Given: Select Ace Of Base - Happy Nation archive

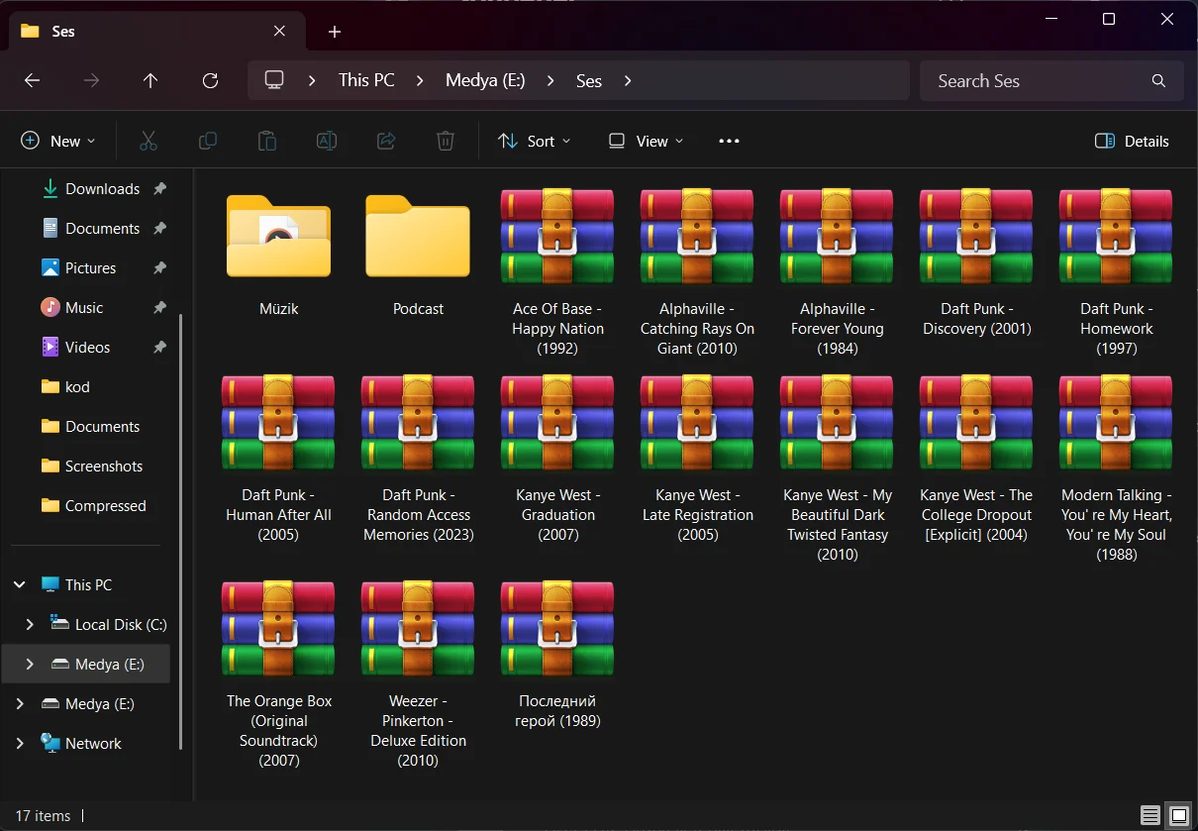Looking at the screenshot, I should [557, 272].
